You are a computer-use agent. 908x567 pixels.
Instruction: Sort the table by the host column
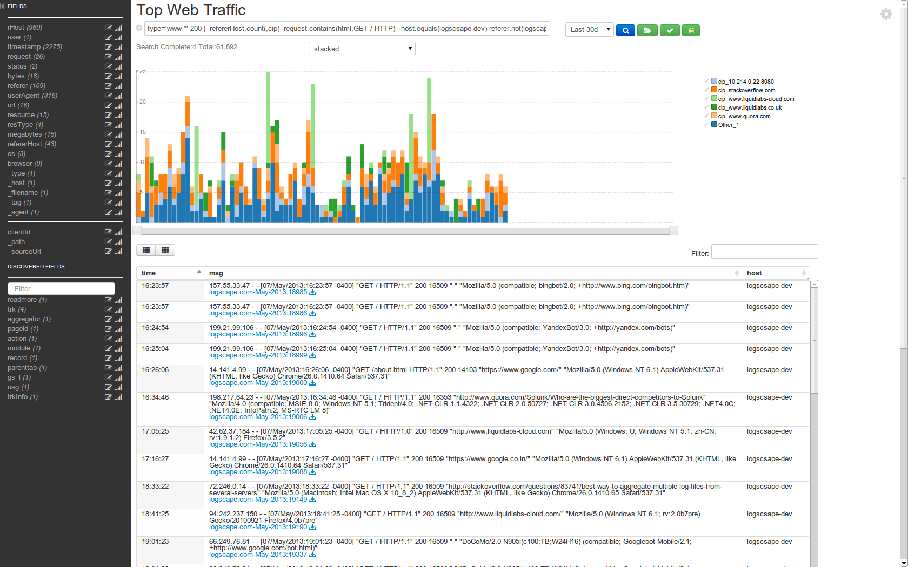(x=775, y=273)
